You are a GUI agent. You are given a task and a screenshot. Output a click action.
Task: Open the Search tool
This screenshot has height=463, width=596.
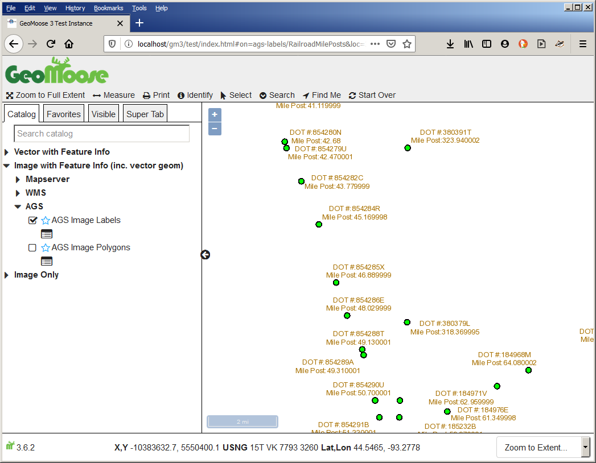[x=277, y=95]
